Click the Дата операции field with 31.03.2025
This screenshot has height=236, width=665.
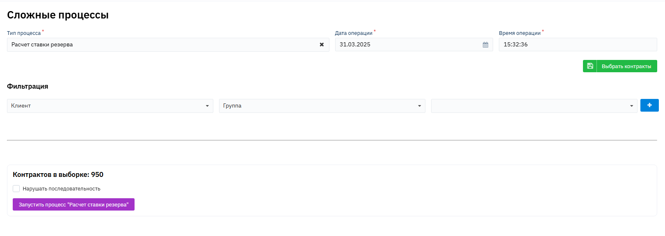tap(414, 44)
